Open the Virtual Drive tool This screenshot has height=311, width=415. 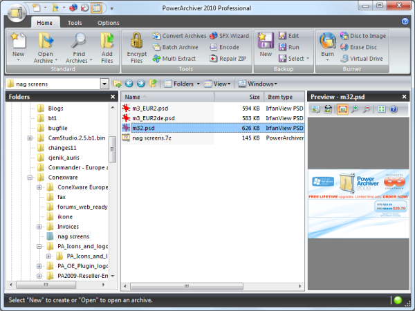361,59
